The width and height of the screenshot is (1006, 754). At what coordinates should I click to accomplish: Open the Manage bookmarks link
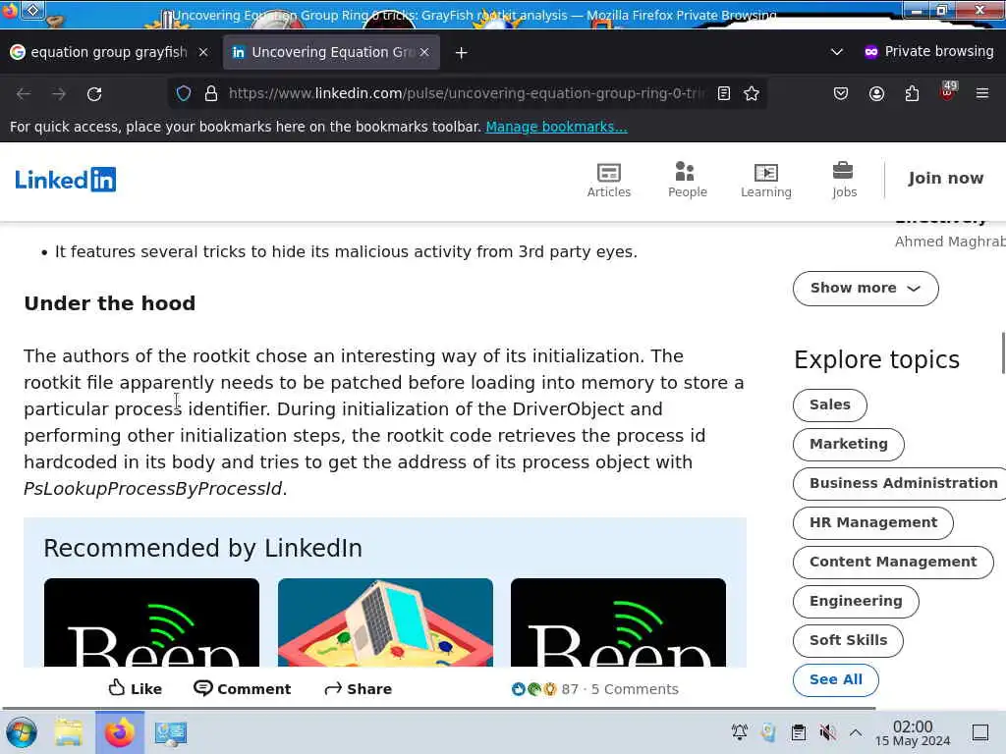pyautogui.click(x=556, y=127)
